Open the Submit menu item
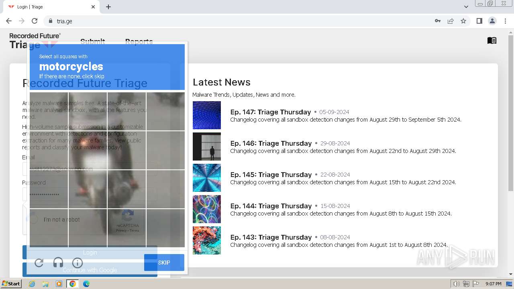The image size is (514, 289). point(93,41)
